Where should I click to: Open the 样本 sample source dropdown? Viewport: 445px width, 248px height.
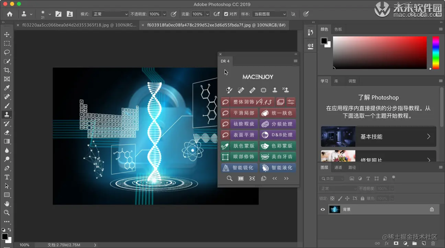point(269,14)
